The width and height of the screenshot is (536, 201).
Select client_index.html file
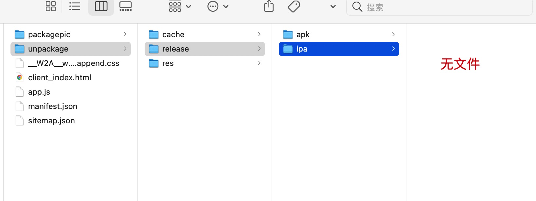[60, 78]
